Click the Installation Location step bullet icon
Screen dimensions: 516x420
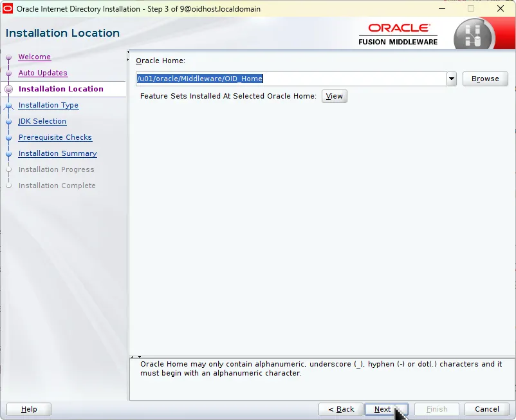(x=9, y=89)
